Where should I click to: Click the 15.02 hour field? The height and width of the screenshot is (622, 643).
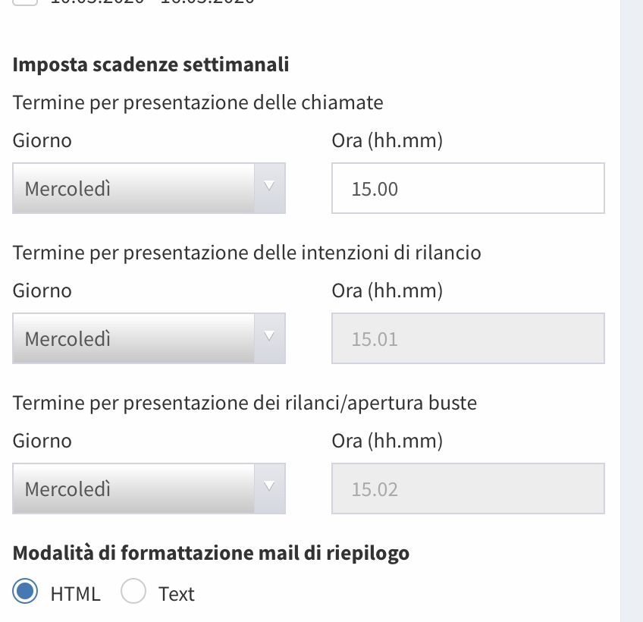coord(468,488)
